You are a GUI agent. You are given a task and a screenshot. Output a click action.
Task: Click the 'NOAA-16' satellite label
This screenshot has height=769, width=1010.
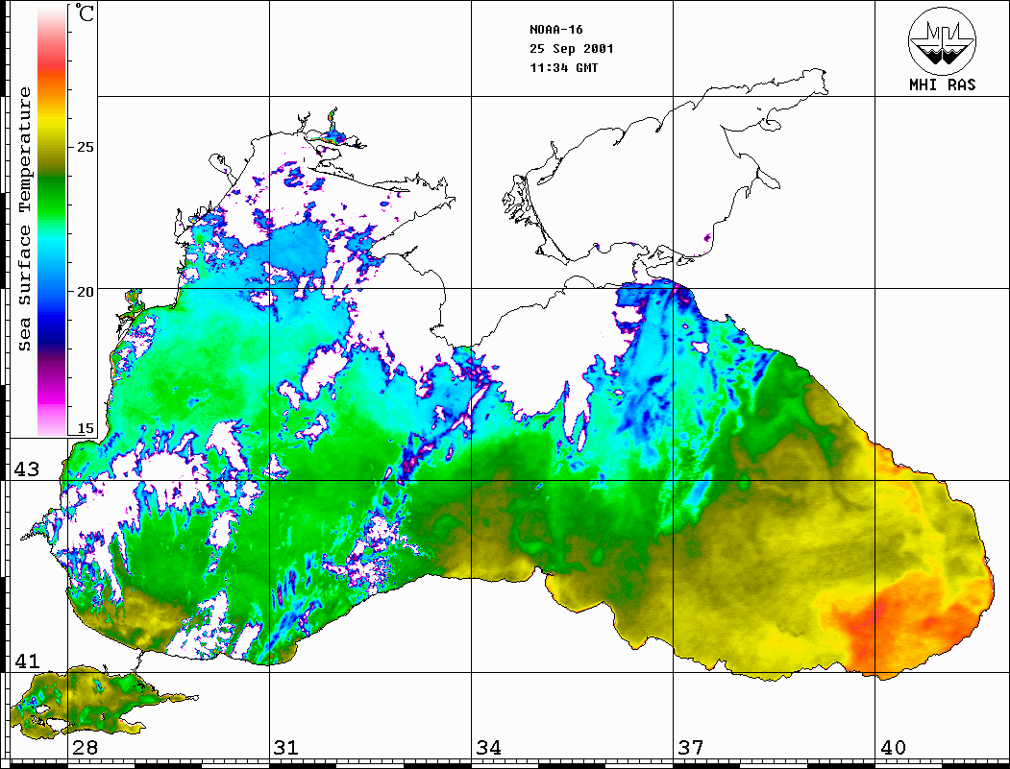[555, 30]
